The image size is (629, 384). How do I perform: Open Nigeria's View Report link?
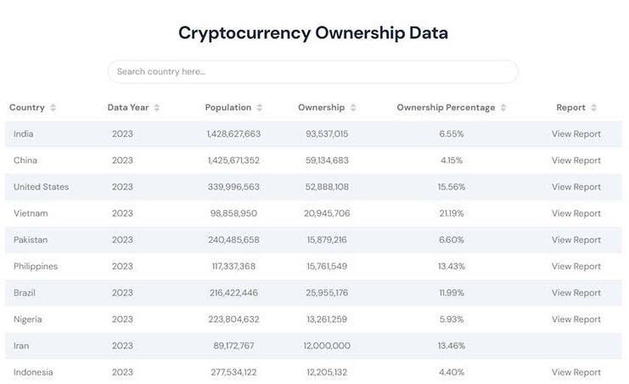tap(576, 319)
